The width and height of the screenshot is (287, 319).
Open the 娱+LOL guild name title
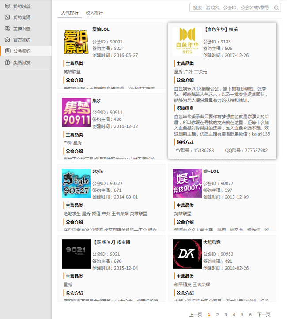(211, 171)
